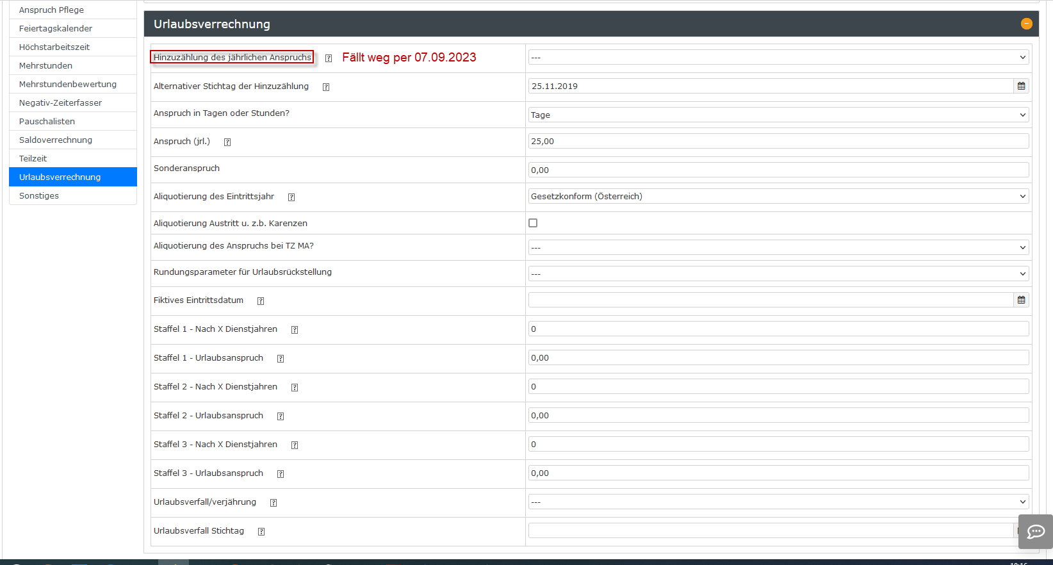Click the Sonstiges sidebar link
Screen dimensions: 1053x565
(39, 195)
